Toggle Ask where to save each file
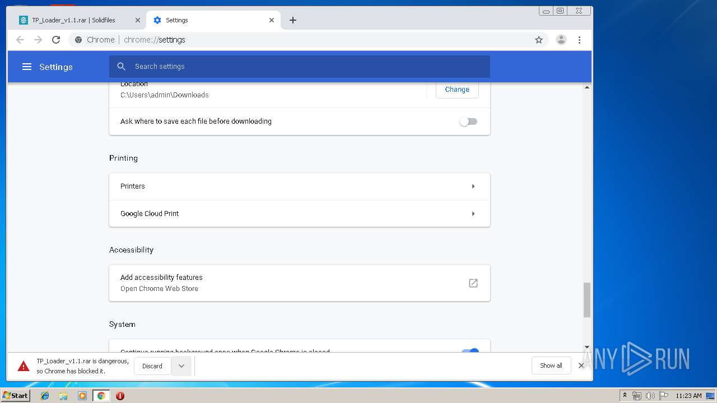The width and height of the screenshot is (717, 403). [x=468, y=121]
